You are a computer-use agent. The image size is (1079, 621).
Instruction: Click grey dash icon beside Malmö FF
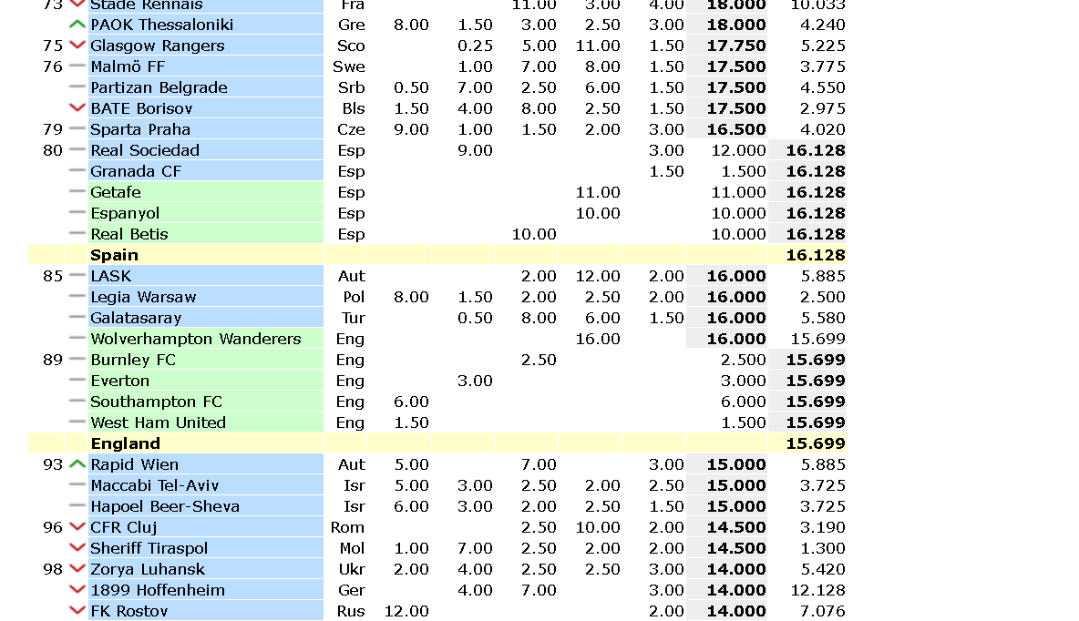[x=77, y=66]
